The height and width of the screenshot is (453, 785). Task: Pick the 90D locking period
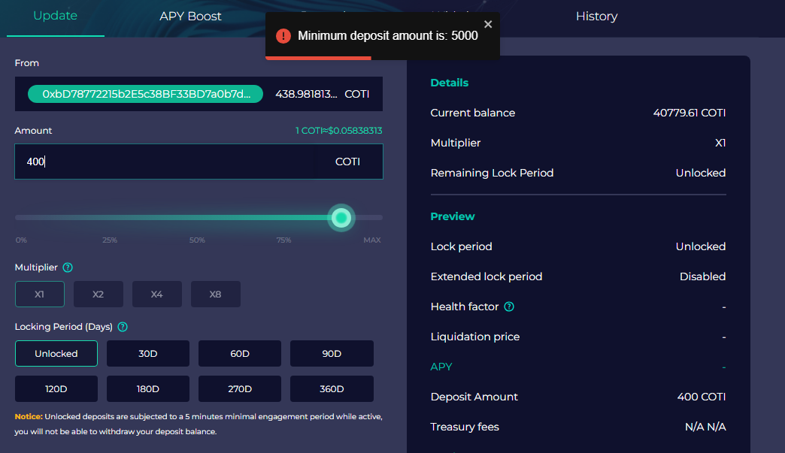(332, 354)
